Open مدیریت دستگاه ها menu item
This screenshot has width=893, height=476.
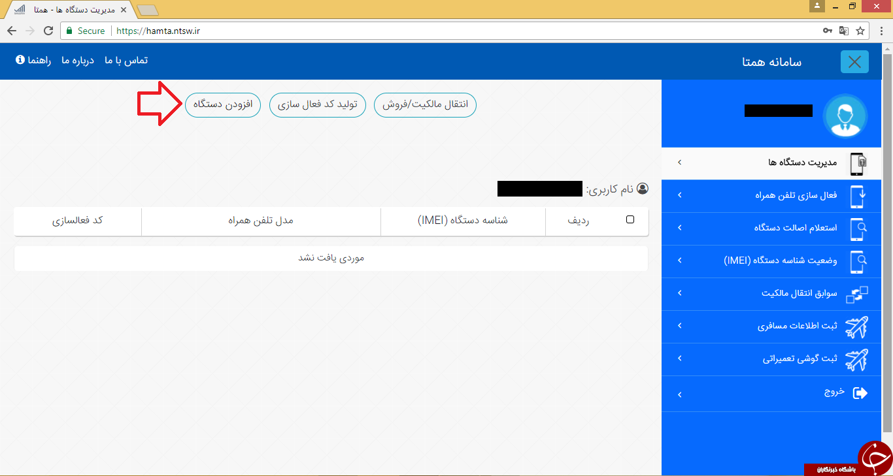[773, 164]
